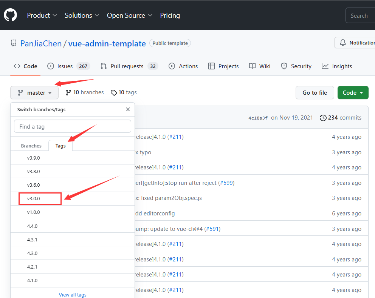Click the Actions play icon
The width and height of the screenshot is (375, 298).
172,66
